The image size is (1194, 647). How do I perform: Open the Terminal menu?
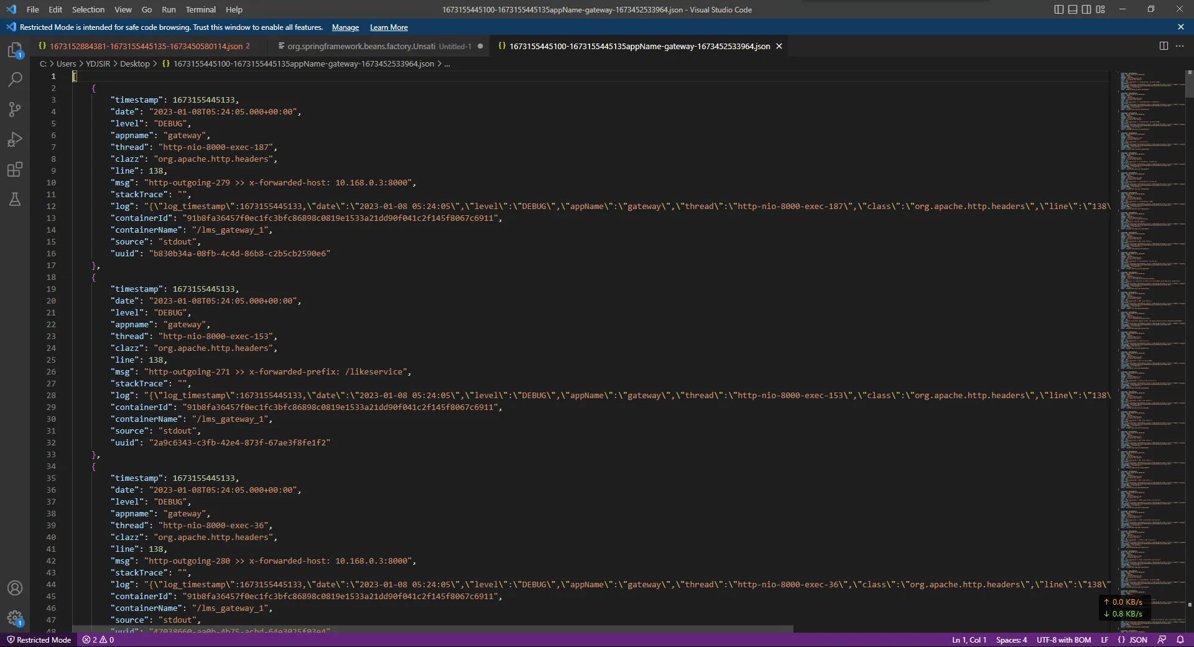200,9
